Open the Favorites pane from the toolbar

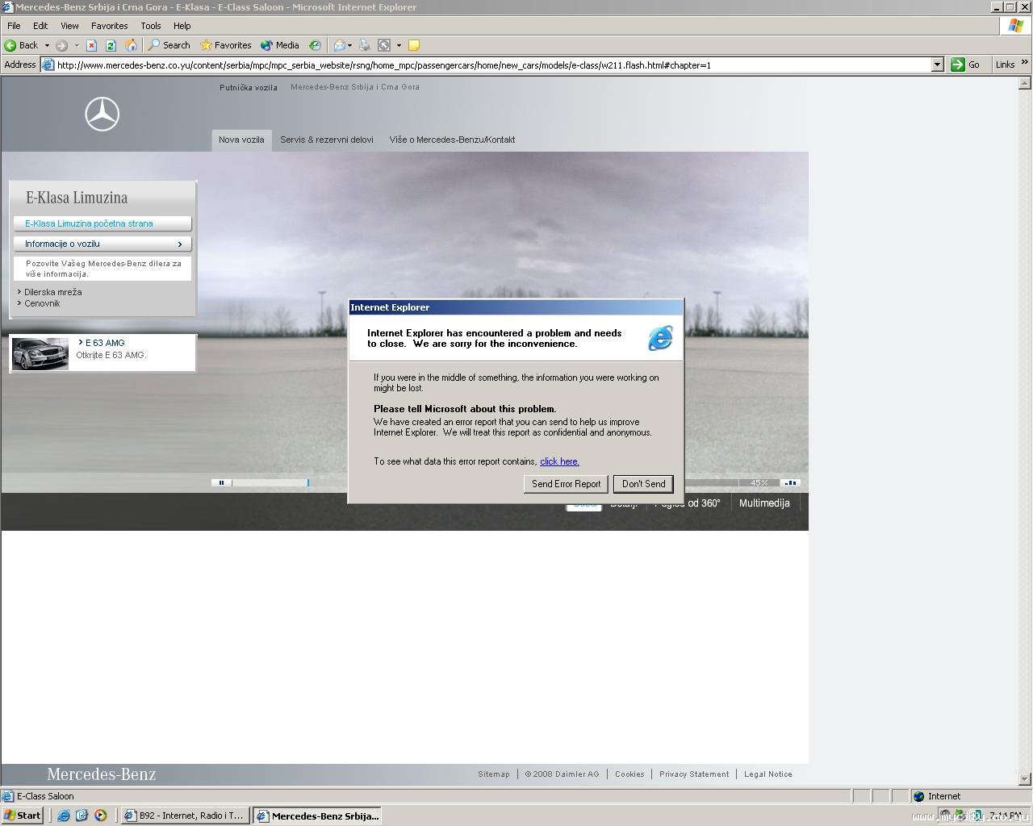(x=226, y=45)
